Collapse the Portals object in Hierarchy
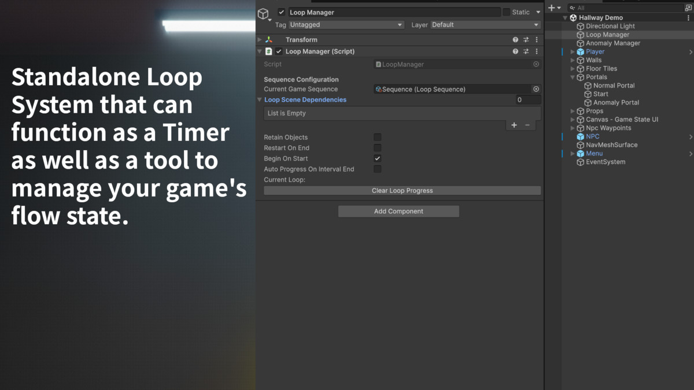This screenshot has width=694, height=390. coord(573,77)
